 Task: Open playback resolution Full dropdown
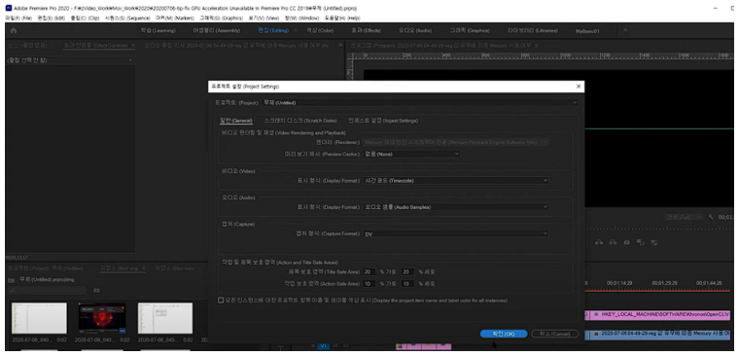[x=684, y=217]
